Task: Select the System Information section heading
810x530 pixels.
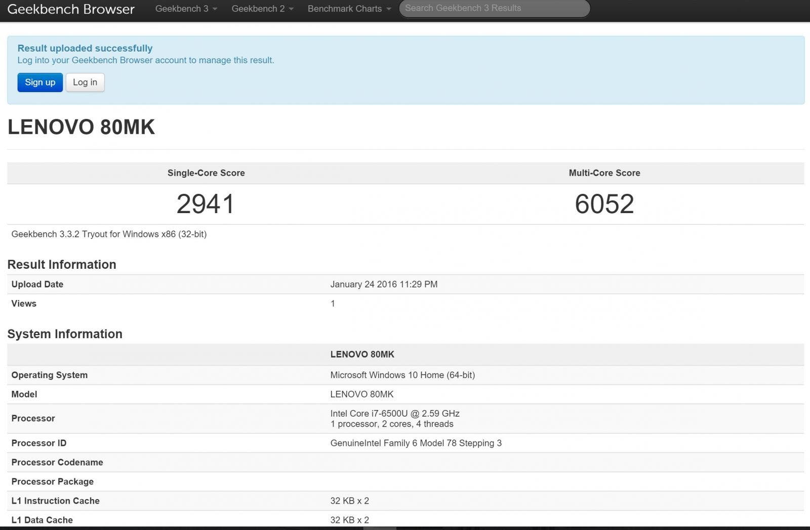Action: click(x=65, y=334)
